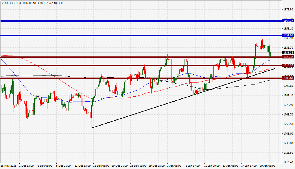Select the current price label 1833.38
295x169 pixels.
pos(288,52)
